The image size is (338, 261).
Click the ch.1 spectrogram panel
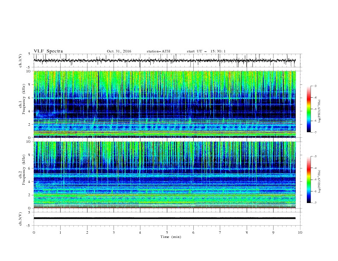165,104
